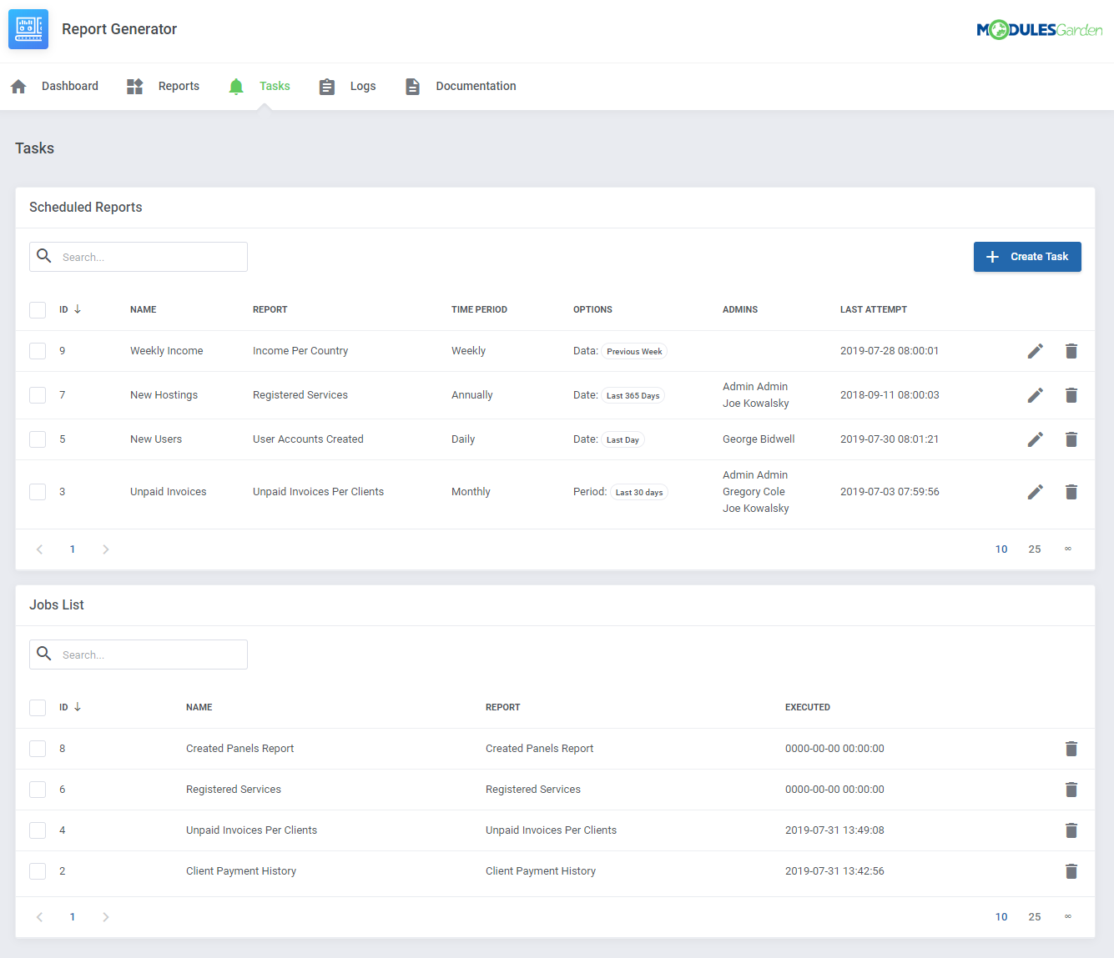The height and width of the screenshot is (958, 1114).
Task: Edit the Weekly Income task with the pencil icon
Action: 1035,350
